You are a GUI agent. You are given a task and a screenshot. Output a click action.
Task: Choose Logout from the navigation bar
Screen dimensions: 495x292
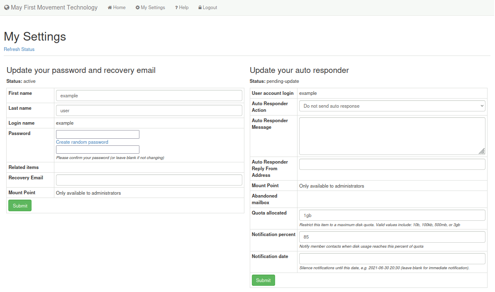tap(207, 7)
